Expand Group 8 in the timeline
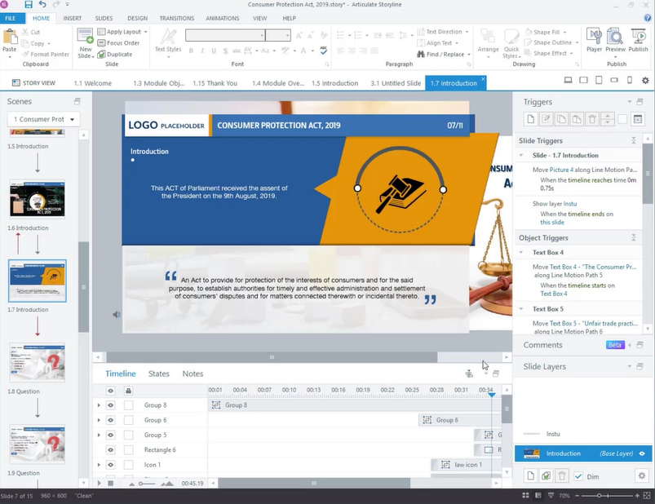 [x=99, y=405]
